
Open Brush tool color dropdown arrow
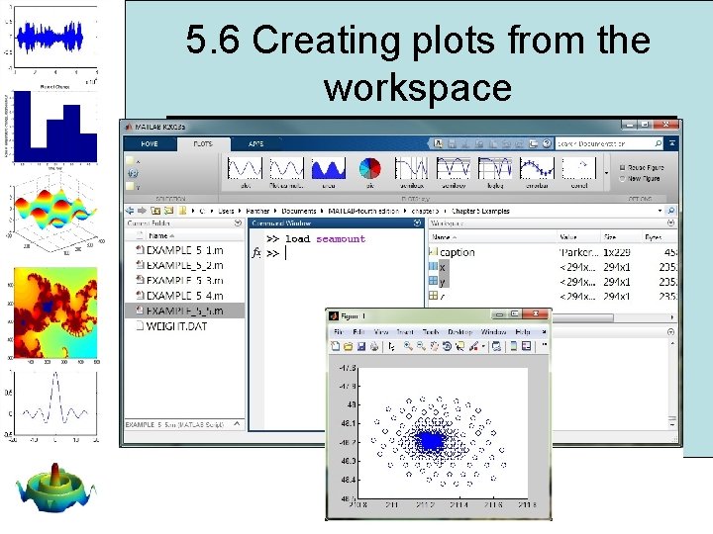click(483, 346)
